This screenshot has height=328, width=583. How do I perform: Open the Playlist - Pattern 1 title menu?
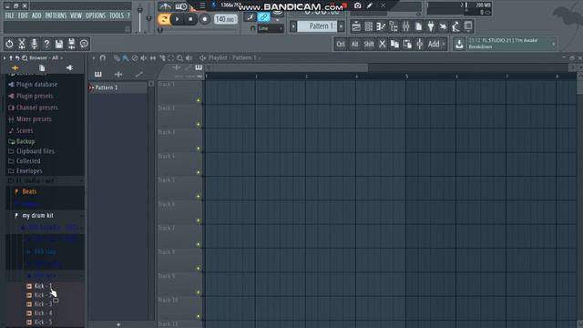pos(232,58)
